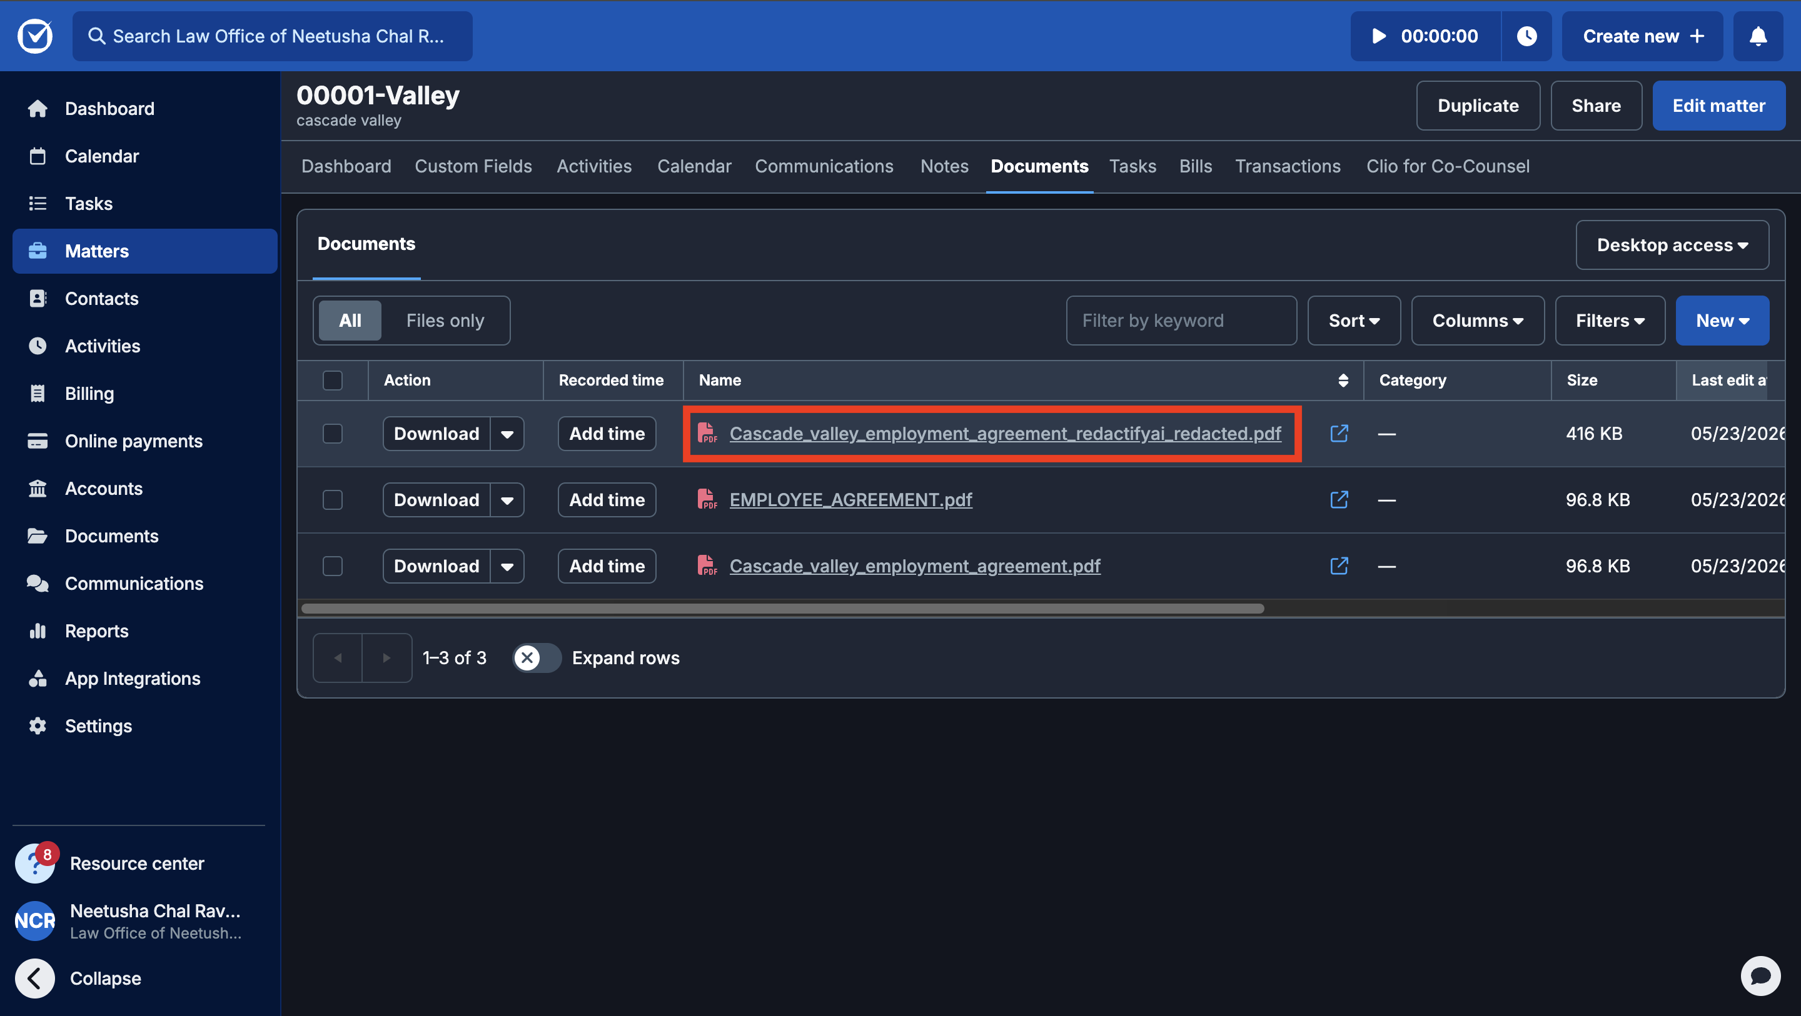Start the timer play button
The width and height of the screenshot is (1801, 1016).
click(1379, 36)
